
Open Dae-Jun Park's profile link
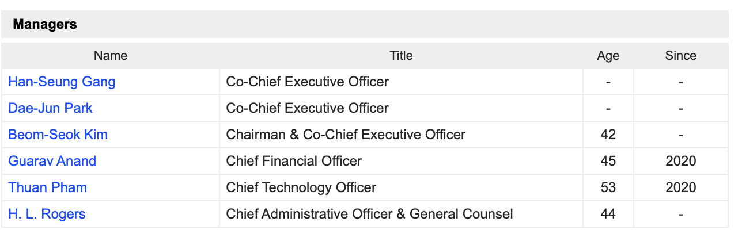click(x=50, y=108)
